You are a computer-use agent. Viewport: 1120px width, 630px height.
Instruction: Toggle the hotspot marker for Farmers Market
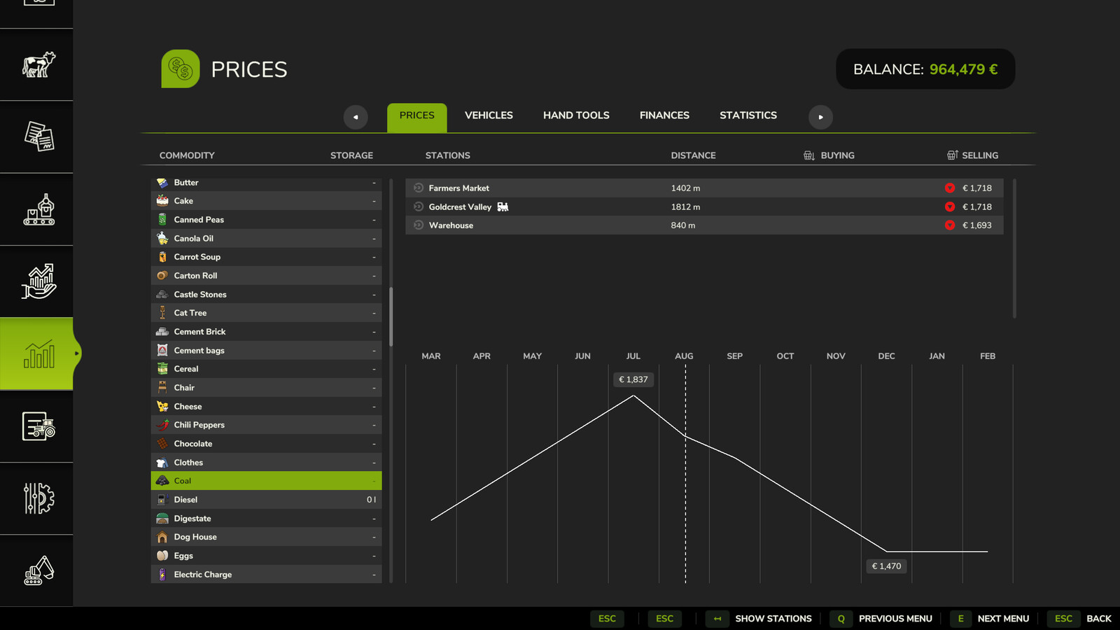(x=419, y=188)
